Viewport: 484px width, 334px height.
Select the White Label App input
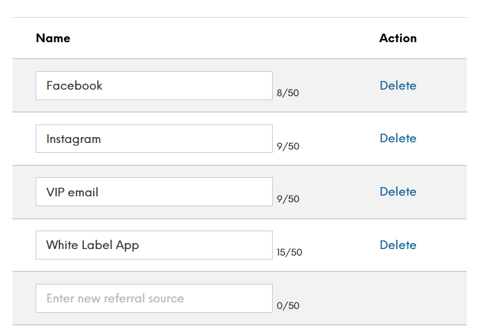[154, 245]
